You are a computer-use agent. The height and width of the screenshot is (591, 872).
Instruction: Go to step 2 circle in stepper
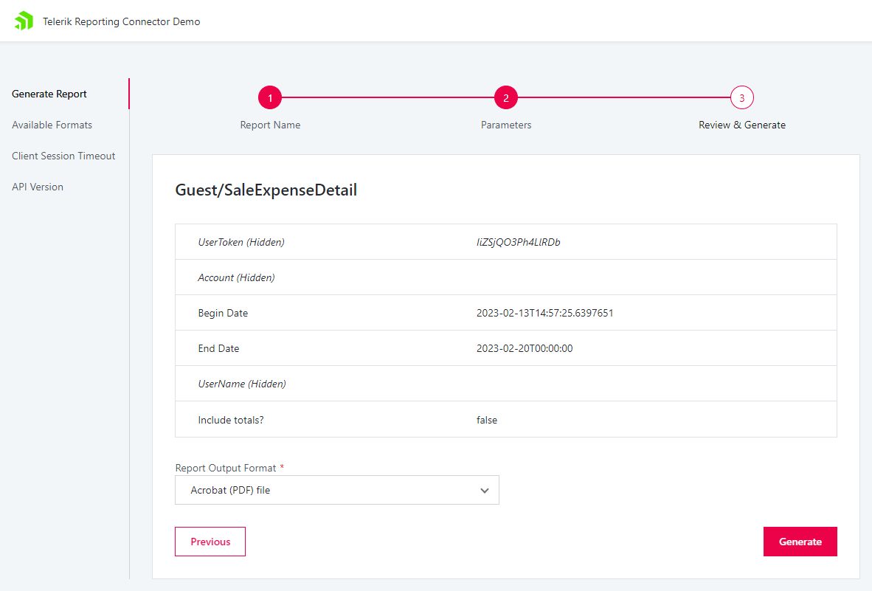pos(506,98)
